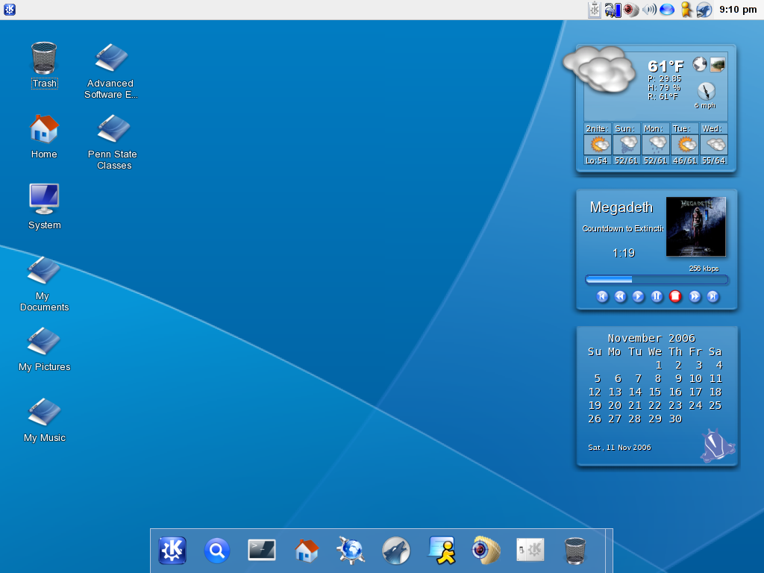The image size is (764, 573).
Task: Click the Megadeth album cover
Action: pyautogui.click(x=696, y=227)
